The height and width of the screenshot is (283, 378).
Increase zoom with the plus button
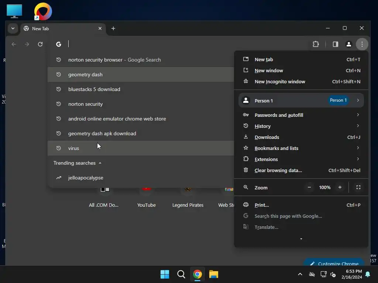click(x=340, y=187)
